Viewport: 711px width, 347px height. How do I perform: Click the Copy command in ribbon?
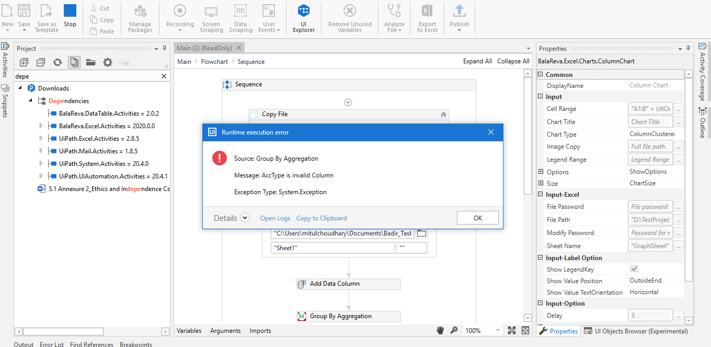[x=102, y=20]
